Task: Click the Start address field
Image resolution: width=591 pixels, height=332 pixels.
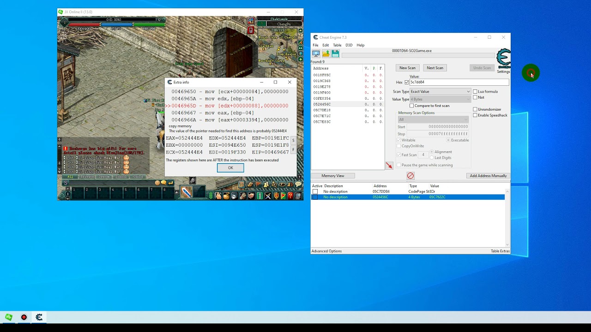Action: 437,127
